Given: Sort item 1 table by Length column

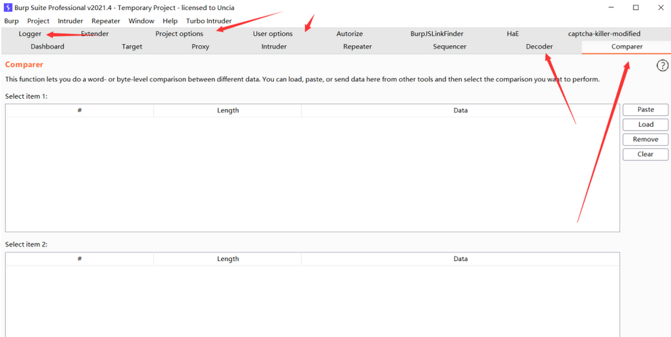Looking at the screenshot, I should point(228,110).
